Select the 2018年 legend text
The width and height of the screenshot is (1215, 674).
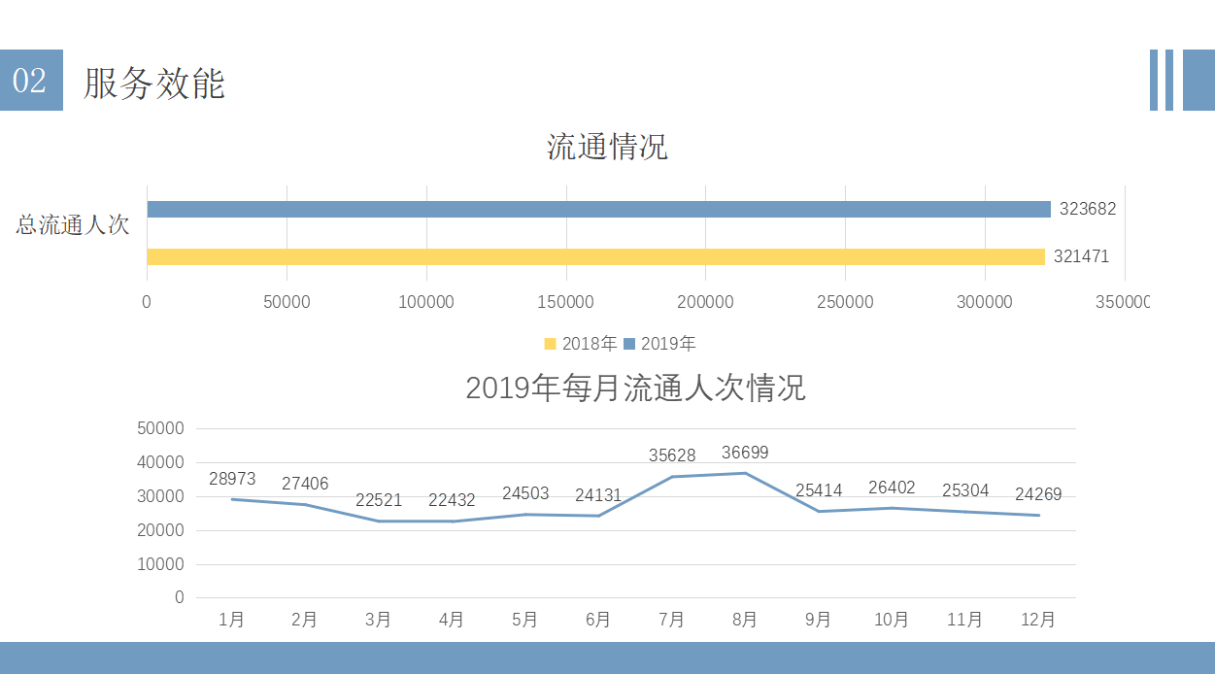[x=590, y=343]
